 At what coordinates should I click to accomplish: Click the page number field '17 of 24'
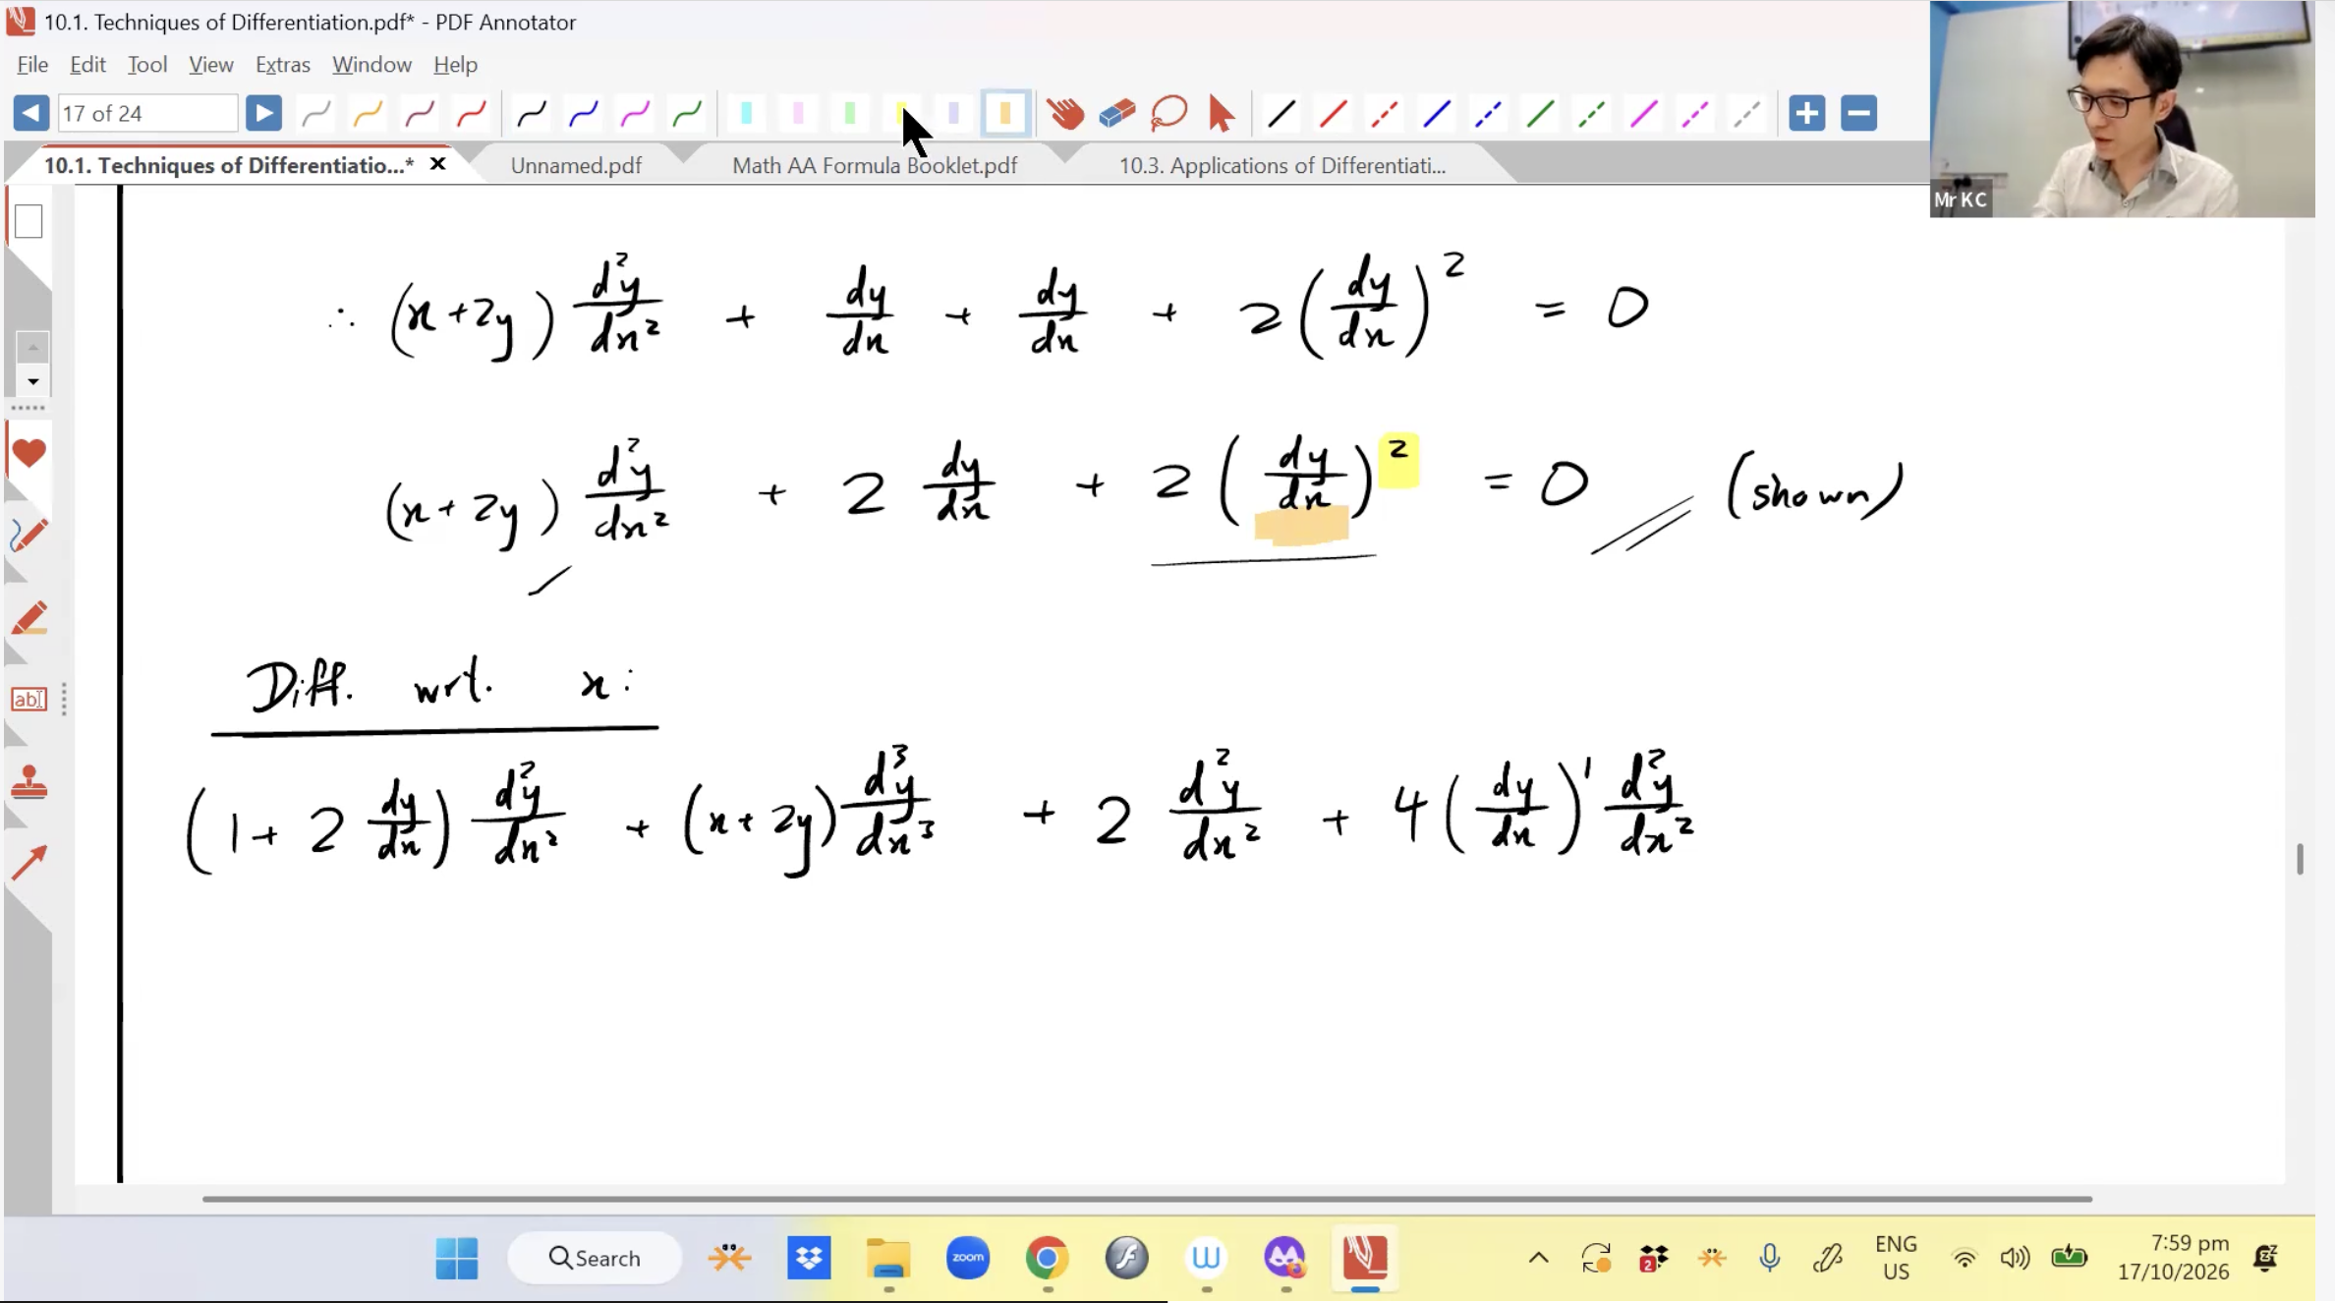[147, 114]
